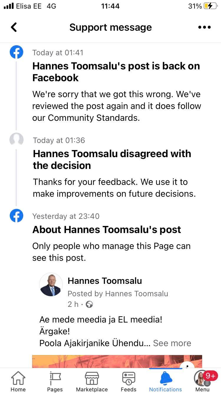The width and height of the screenshot is (221, 394).
Task: Expand the post with See more
Action: point(172,343)
